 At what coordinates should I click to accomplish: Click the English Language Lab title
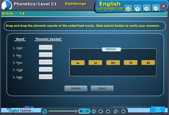(110, 6)
